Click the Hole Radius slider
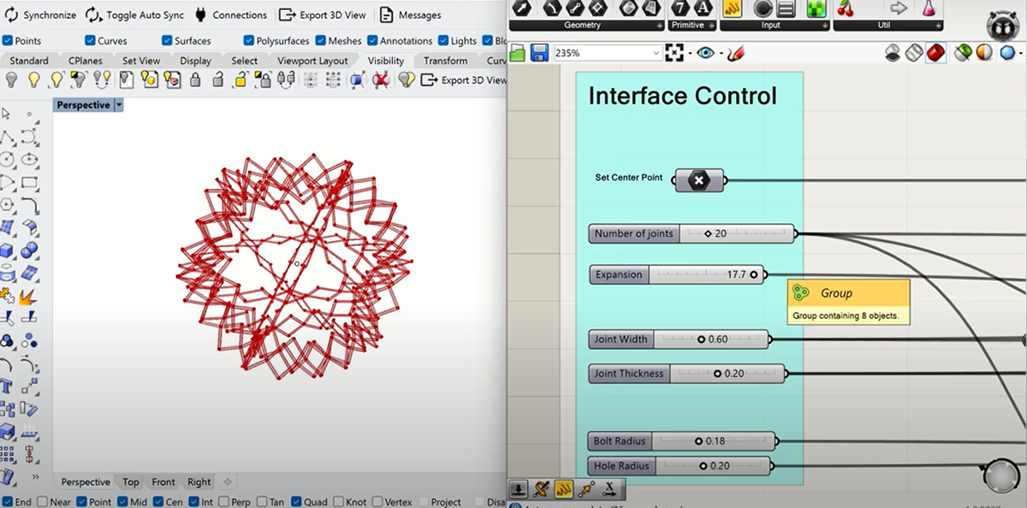Screen dimensions: 1027x508 (x=680, y=466)
